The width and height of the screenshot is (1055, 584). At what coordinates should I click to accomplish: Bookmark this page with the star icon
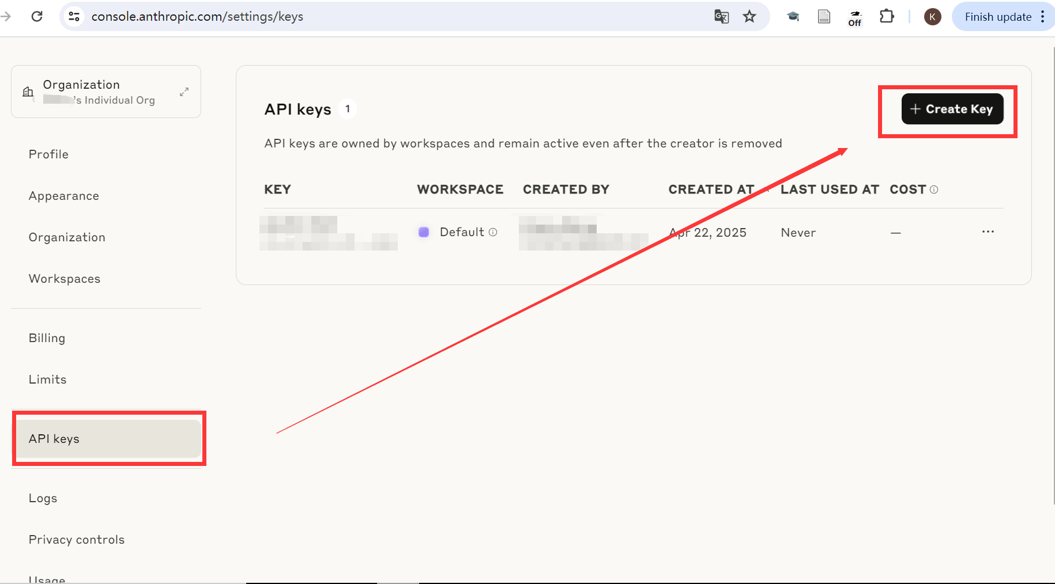point(749,16)
